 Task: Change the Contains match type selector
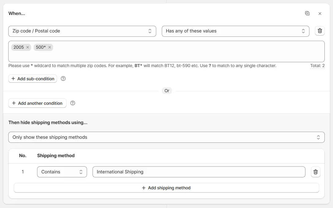coord(62,172)
